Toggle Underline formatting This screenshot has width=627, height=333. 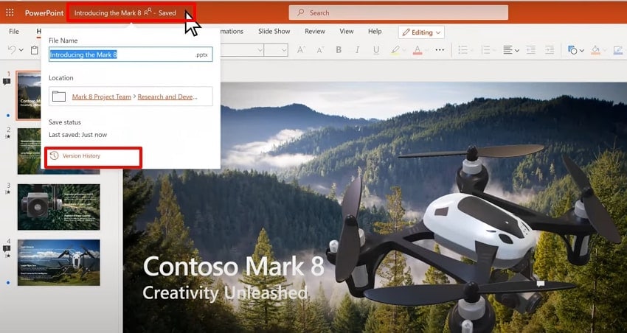(376, 50)
